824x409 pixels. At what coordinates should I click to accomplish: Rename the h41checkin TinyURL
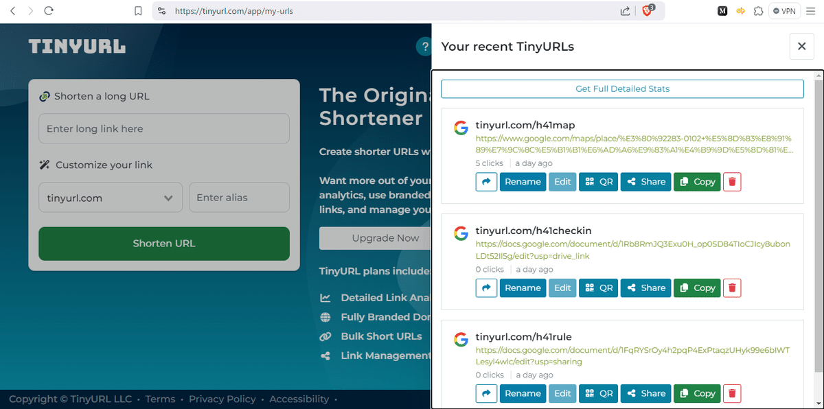click(523, 288)
